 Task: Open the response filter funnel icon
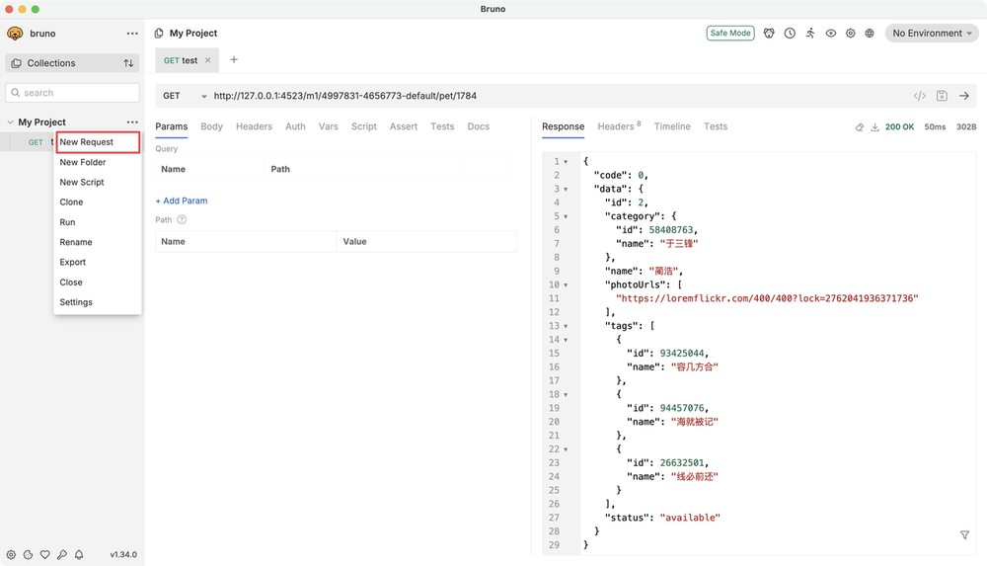[x=964, y=534]
